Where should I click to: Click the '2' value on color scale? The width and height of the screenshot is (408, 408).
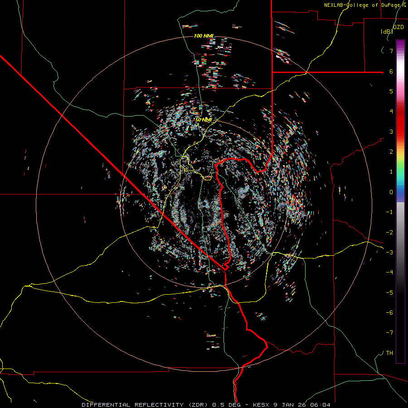point(391,152)
